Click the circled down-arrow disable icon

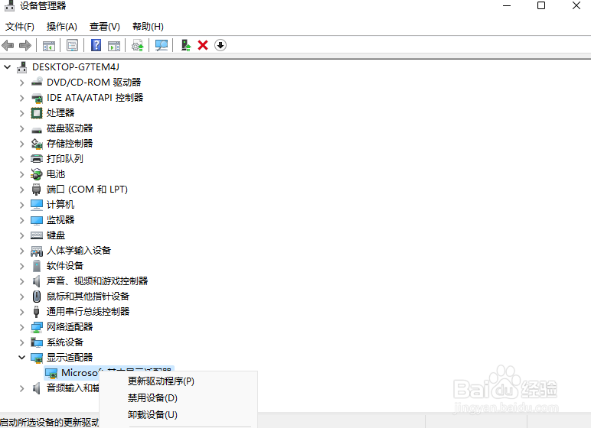tap(220, 46)
